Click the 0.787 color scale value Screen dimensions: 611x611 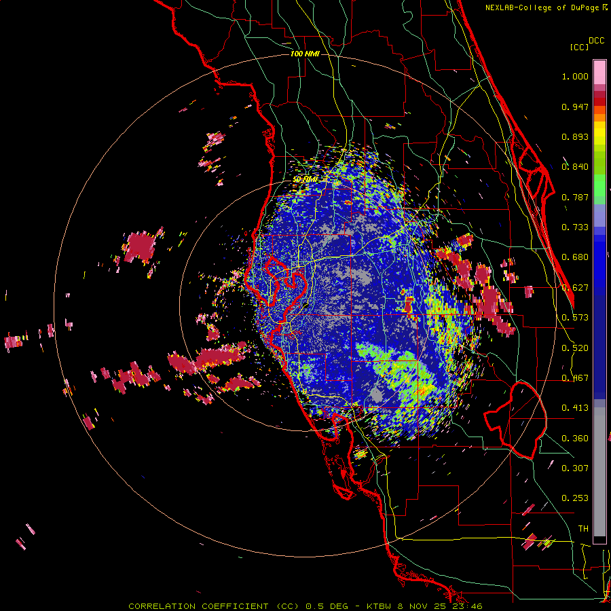pyautogui.click(x=575, y=197)
